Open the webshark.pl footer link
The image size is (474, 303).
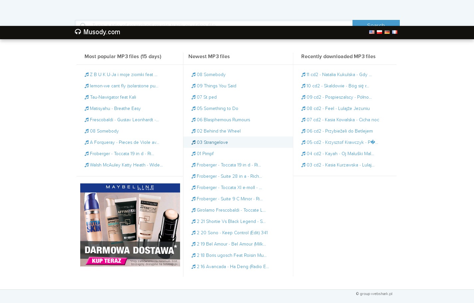pos(381,294)
